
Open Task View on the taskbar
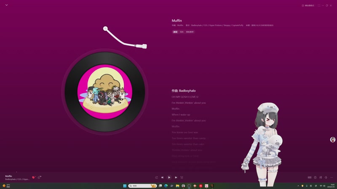click(160, 186)
